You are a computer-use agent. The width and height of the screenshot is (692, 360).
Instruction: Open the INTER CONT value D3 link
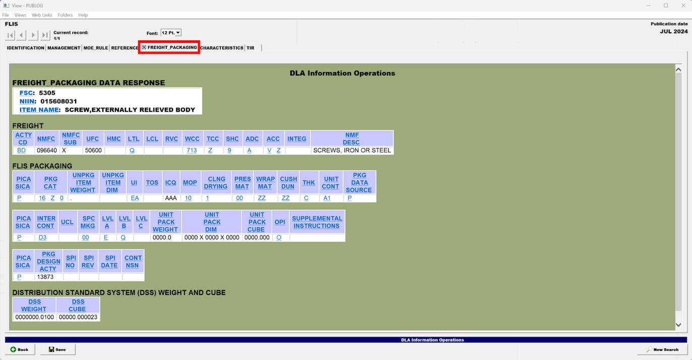click(x=42, y=237)
